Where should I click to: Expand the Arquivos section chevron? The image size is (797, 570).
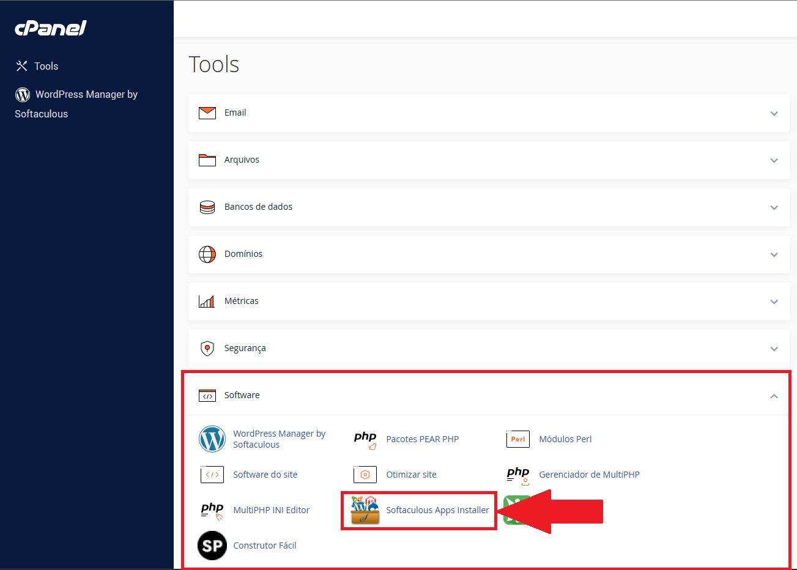pyautogui.click(x=774, y=160)
